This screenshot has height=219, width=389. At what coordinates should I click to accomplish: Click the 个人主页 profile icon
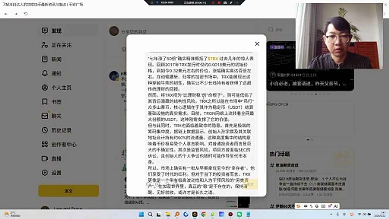pos(45,88)
